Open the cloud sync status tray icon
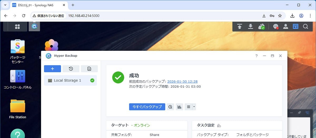This screenshot has width=316, height=138. (261, 27)
